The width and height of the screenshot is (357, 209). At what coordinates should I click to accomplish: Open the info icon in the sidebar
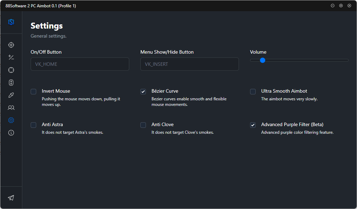coord(11,133)
